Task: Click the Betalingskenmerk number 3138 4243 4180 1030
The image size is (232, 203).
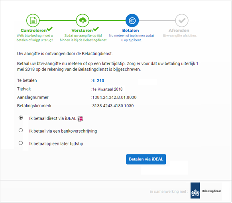Action: (x=113, y=106)
